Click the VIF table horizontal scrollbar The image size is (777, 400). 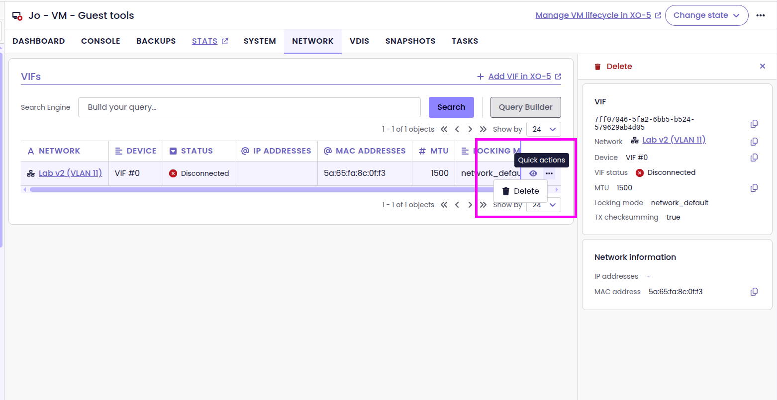249,189
